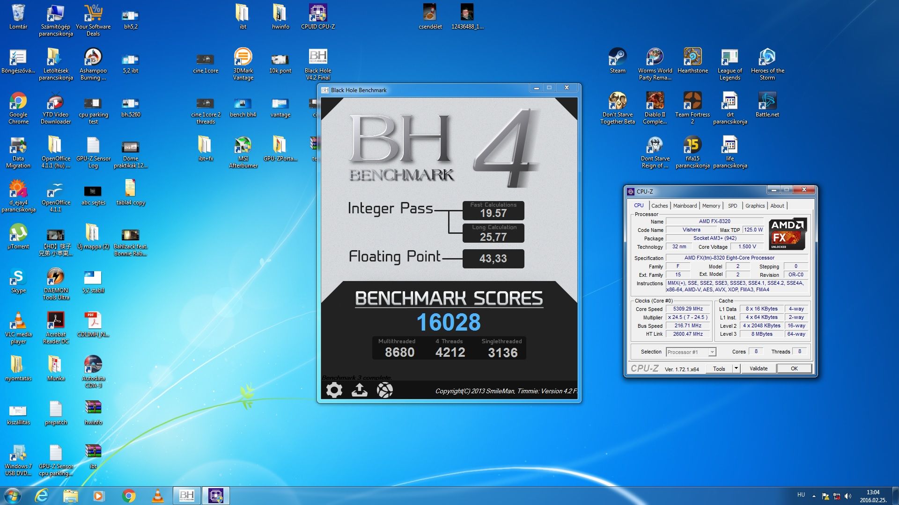The width and height of the screenshot is (899, 505).
Task: Select the Battle.net desktop icon
Action: point(767,105)
